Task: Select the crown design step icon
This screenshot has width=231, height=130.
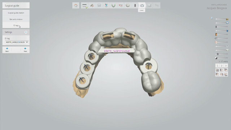Action: click(x=128, y=6)
